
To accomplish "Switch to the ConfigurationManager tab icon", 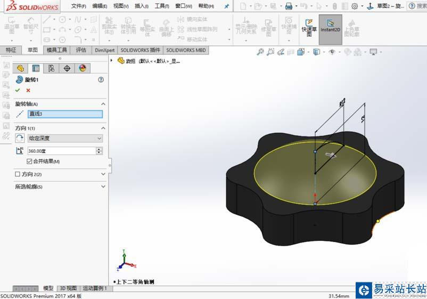I will point(51,68).
